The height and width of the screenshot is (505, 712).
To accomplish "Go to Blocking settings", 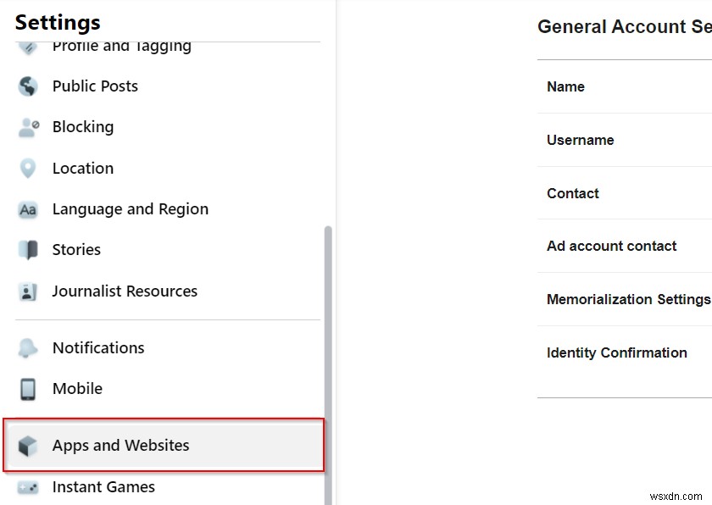I will click(83, 127).
